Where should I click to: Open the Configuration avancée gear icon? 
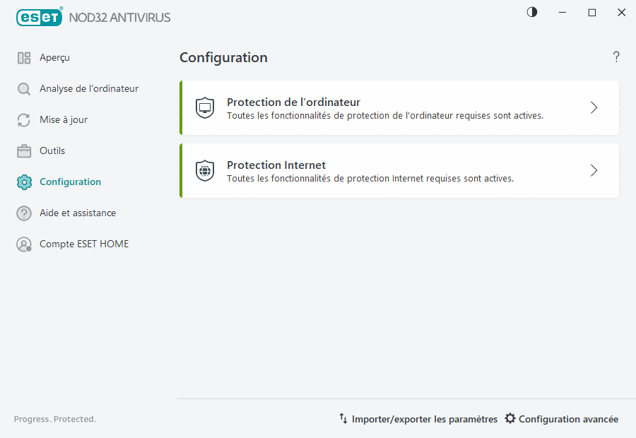click(x=510, y=418)
